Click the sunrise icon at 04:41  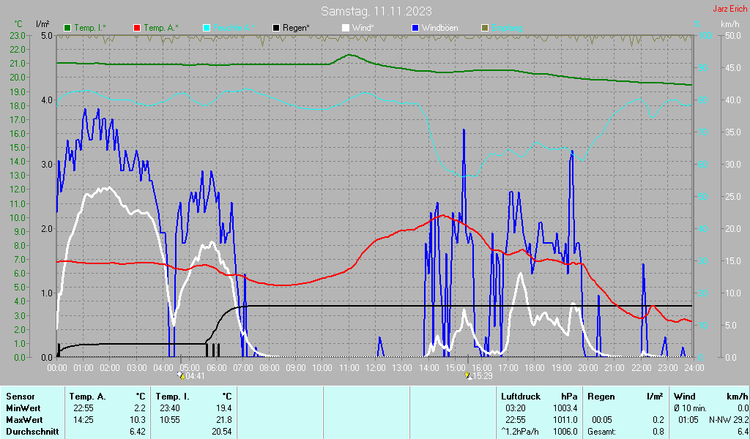tap(181, 375)
